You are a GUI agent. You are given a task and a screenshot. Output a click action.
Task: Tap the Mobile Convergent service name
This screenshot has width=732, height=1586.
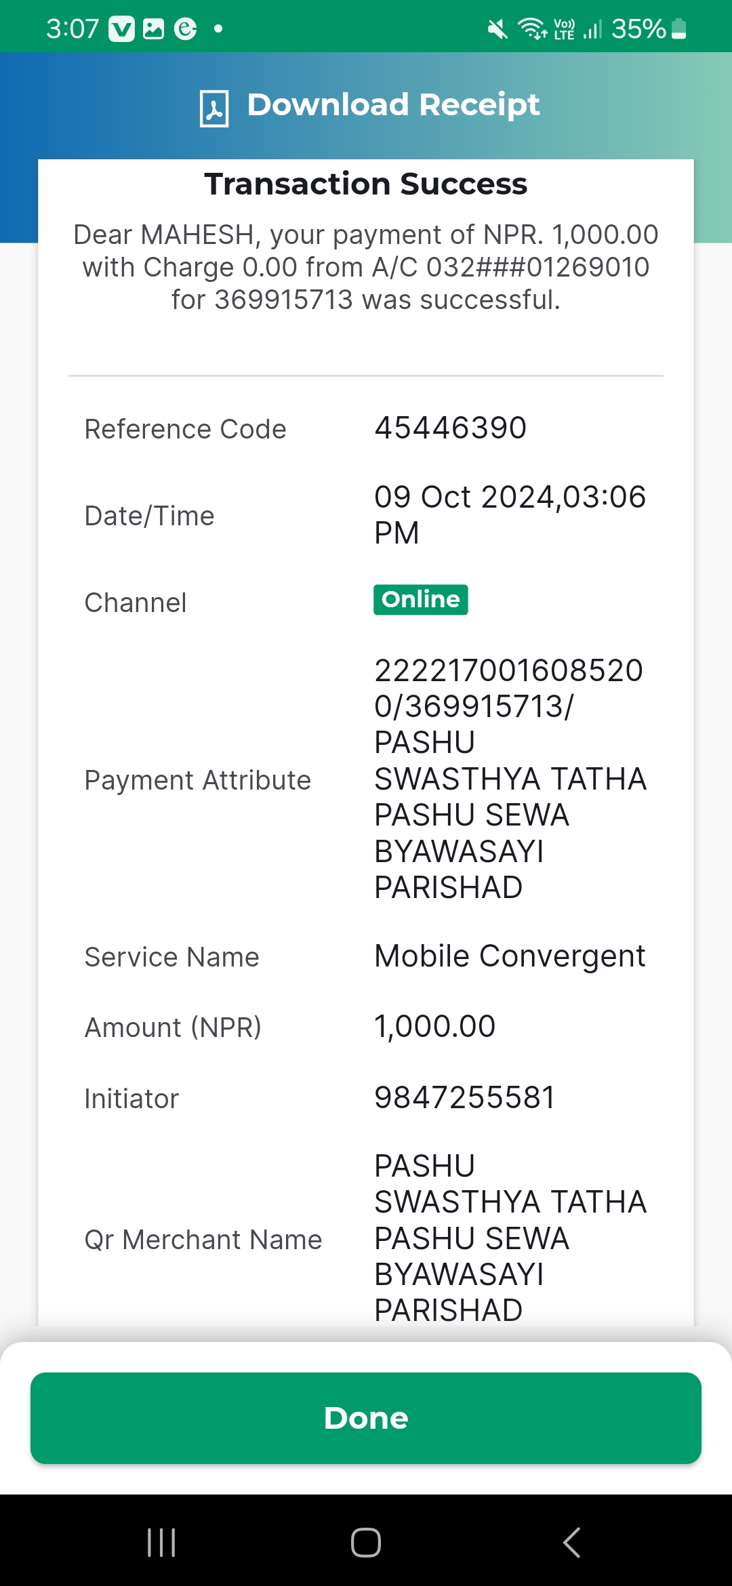tap(510, 956)
